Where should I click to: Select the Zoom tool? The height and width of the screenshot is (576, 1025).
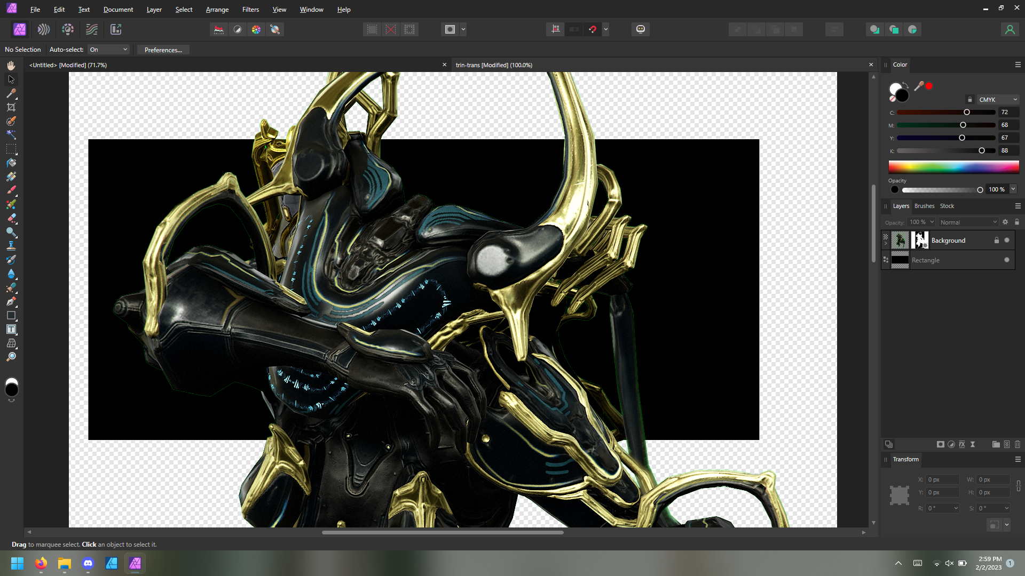(11, 357)
